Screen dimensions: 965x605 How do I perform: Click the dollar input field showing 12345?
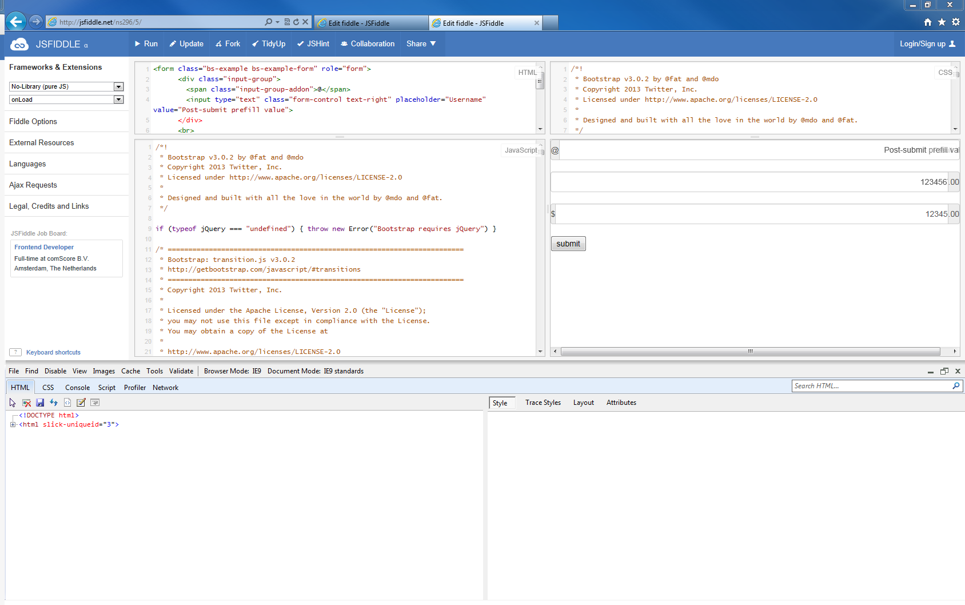tap(752, 214)
